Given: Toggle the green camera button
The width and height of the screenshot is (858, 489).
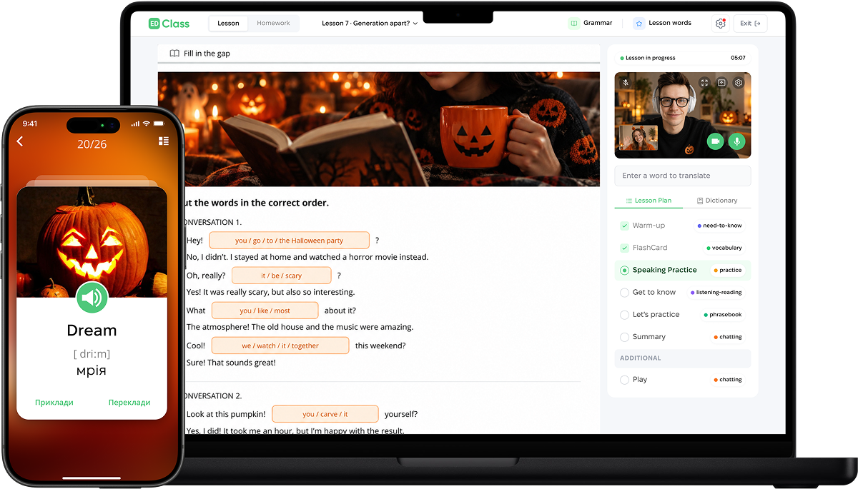Looking at the screenshot, I should (x=715, y=141).
